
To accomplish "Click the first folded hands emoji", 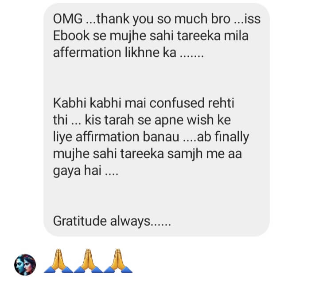I will coord(58,261).
